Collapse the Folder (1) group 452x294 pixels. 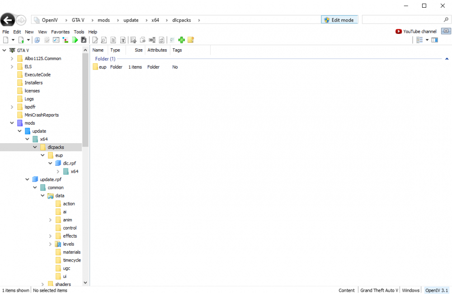(x=447, y=59)
